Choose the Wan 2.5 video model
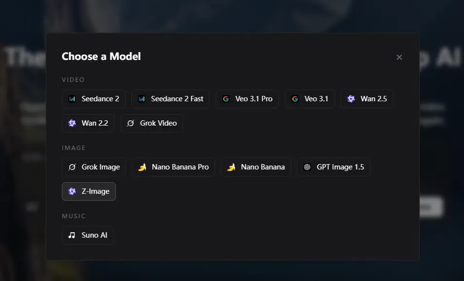This screenshot has width=464, height=281. point(367,99)
